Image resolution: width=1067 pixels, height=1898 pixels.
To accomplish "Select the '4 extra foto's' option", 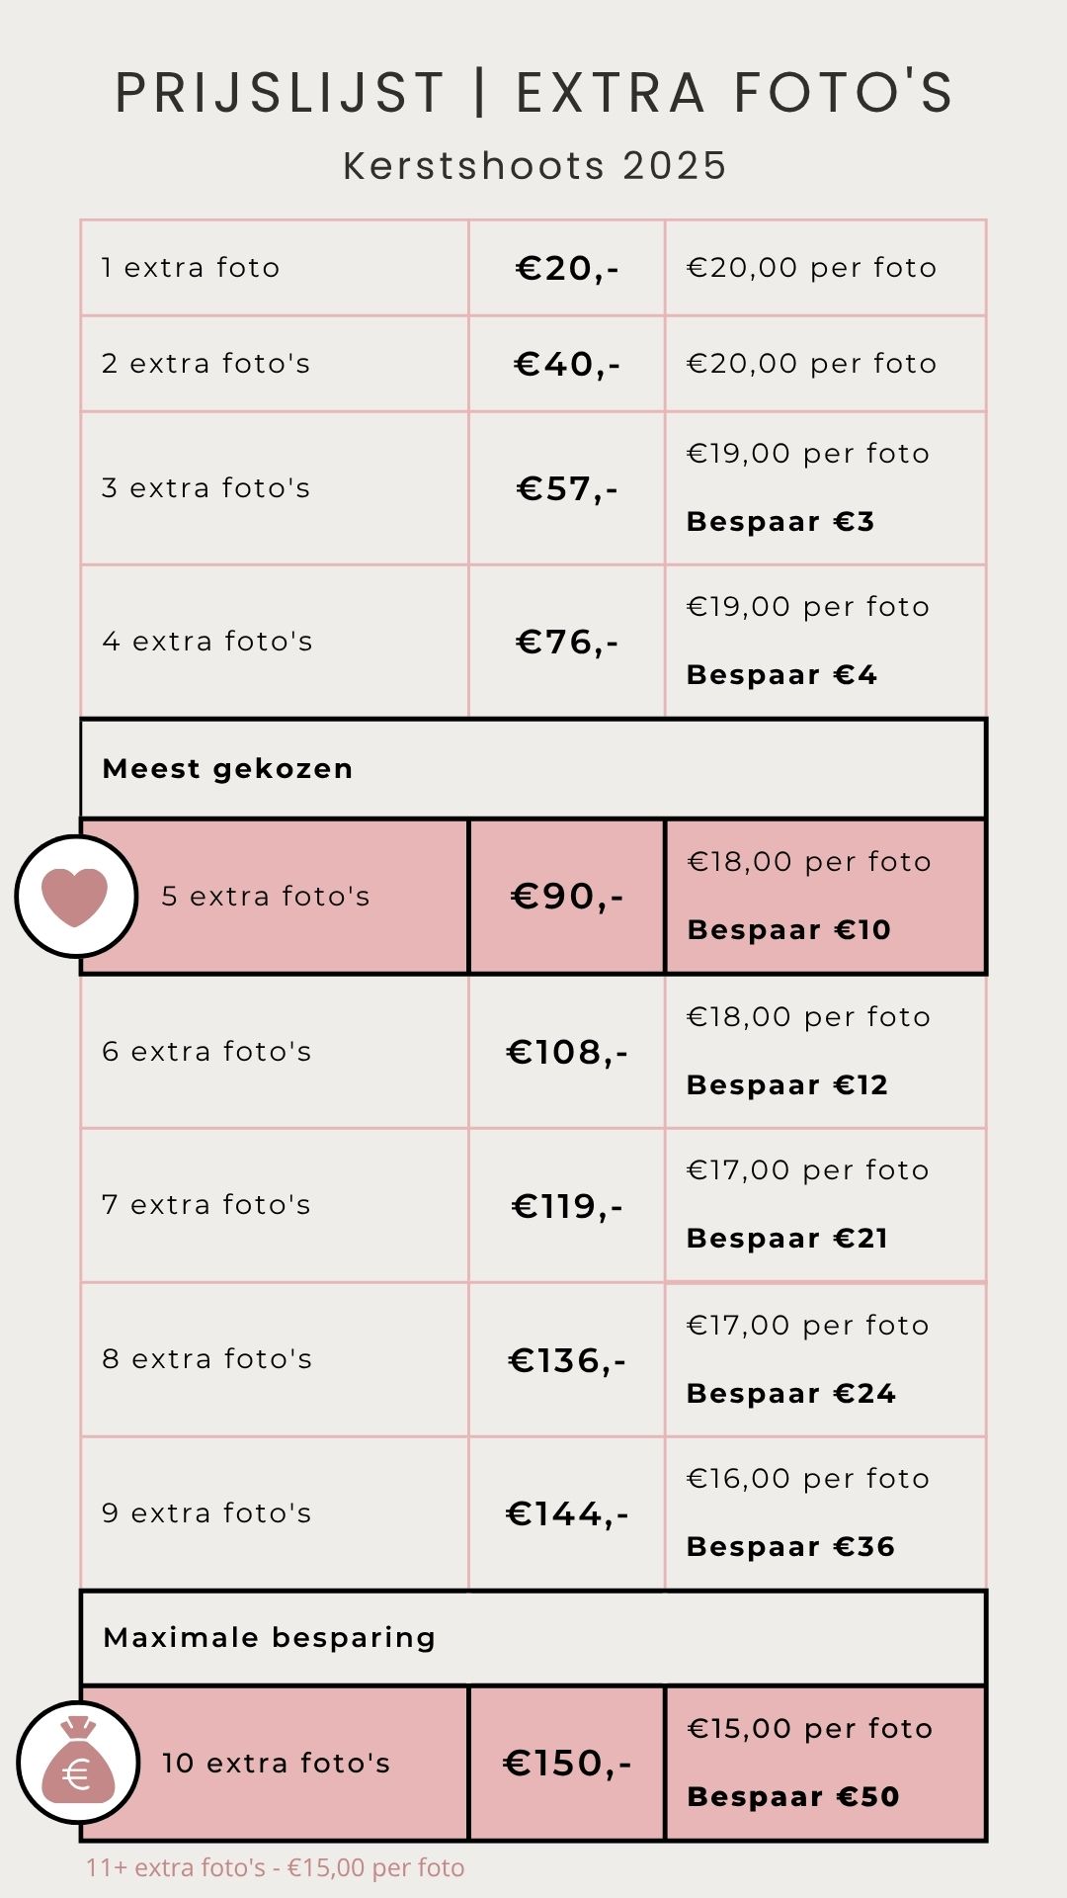I will point(207,642).
